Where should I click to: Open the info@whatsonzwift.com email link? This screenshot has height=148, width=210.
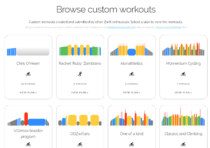pyautogui.click(x=121, y=27)
